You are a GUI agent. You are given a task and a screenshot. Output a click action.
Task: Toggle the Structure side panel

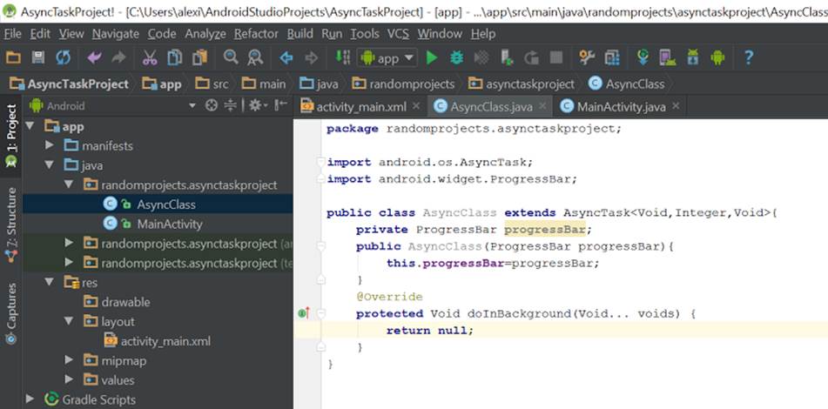10,225
